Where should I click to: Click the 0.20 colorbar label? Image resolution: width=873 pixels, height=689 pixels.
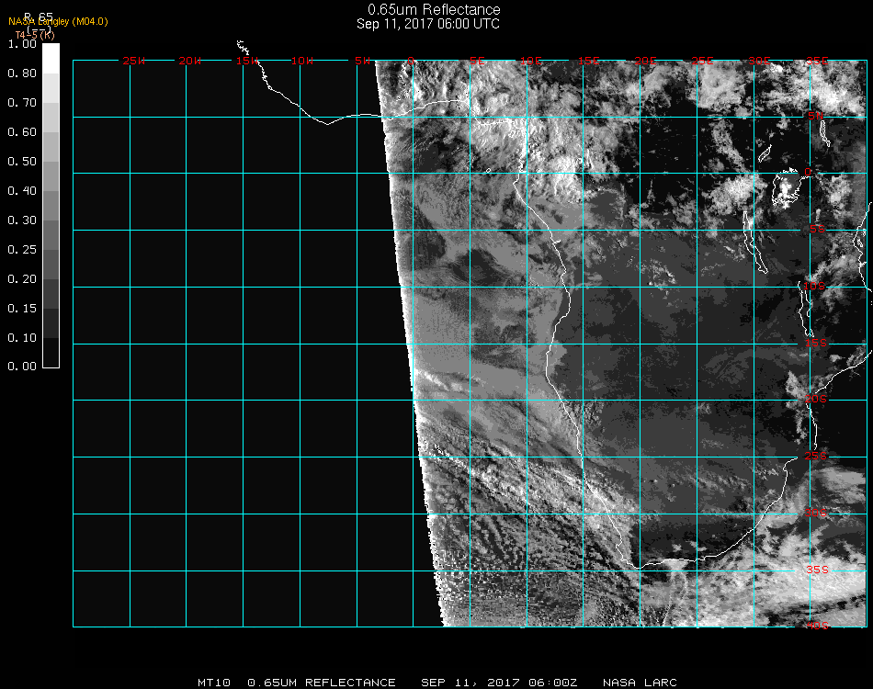(x=22, y=279)
